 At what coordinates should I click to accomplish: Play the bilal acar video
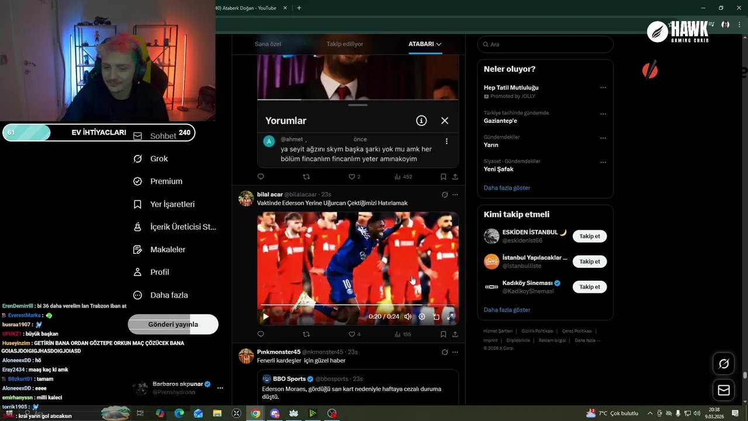coord(265,316)
